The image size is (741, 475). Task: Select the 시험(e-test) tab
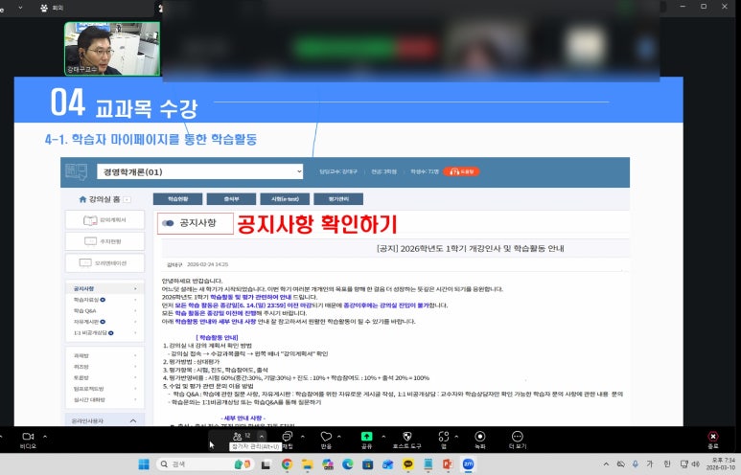[284, 199]
